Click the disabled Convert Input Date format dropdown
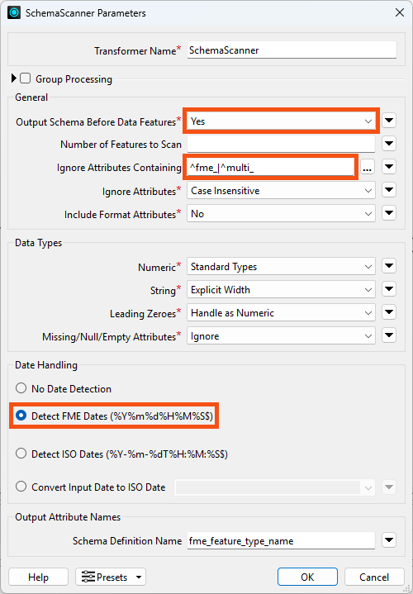Viewport: 413px width, 594px height. (x=274, y=487)
